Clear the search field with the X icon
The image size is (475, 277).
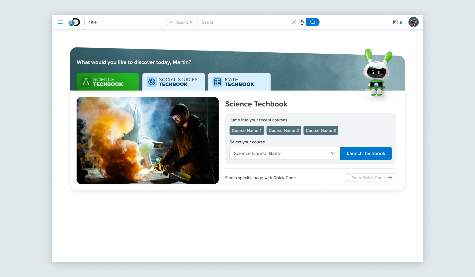[x=294, y=22]
